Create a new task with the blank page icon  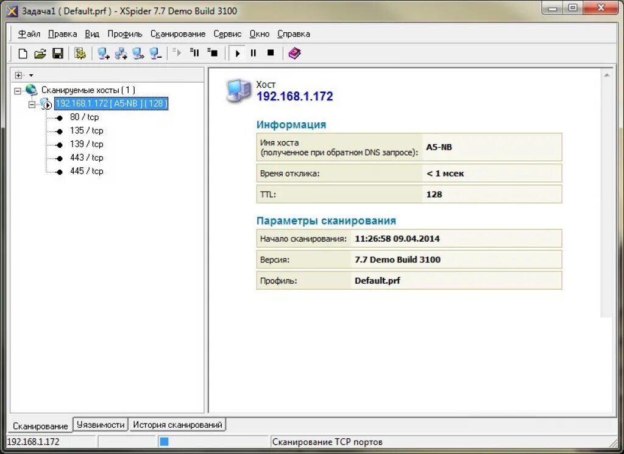coord(23,54)
